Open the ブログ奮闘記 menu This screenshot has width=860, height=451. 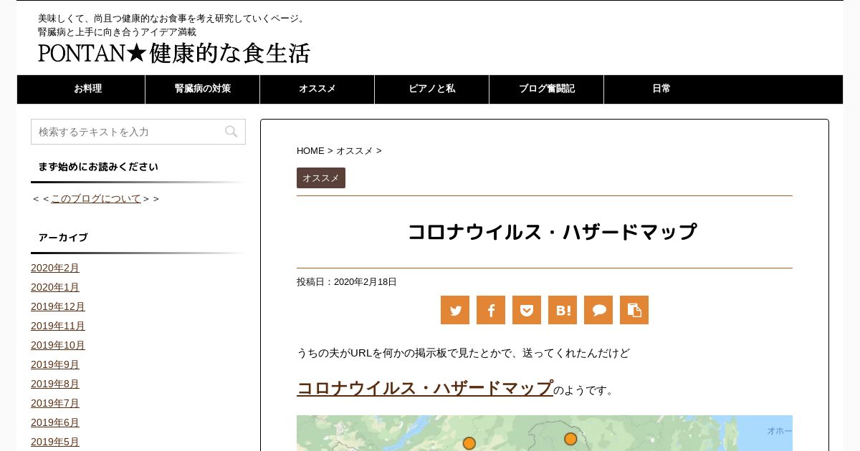click(547, 89)
